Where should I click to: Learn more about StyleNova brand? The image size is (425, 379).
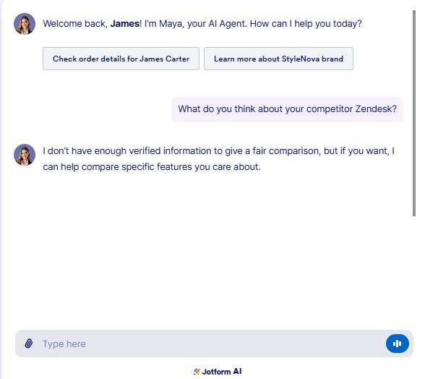278,59
